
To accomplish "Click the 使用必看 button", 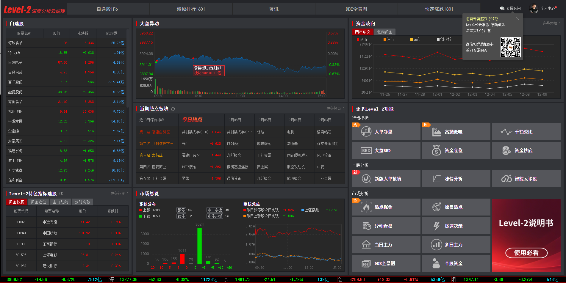I will coord(526,253).
